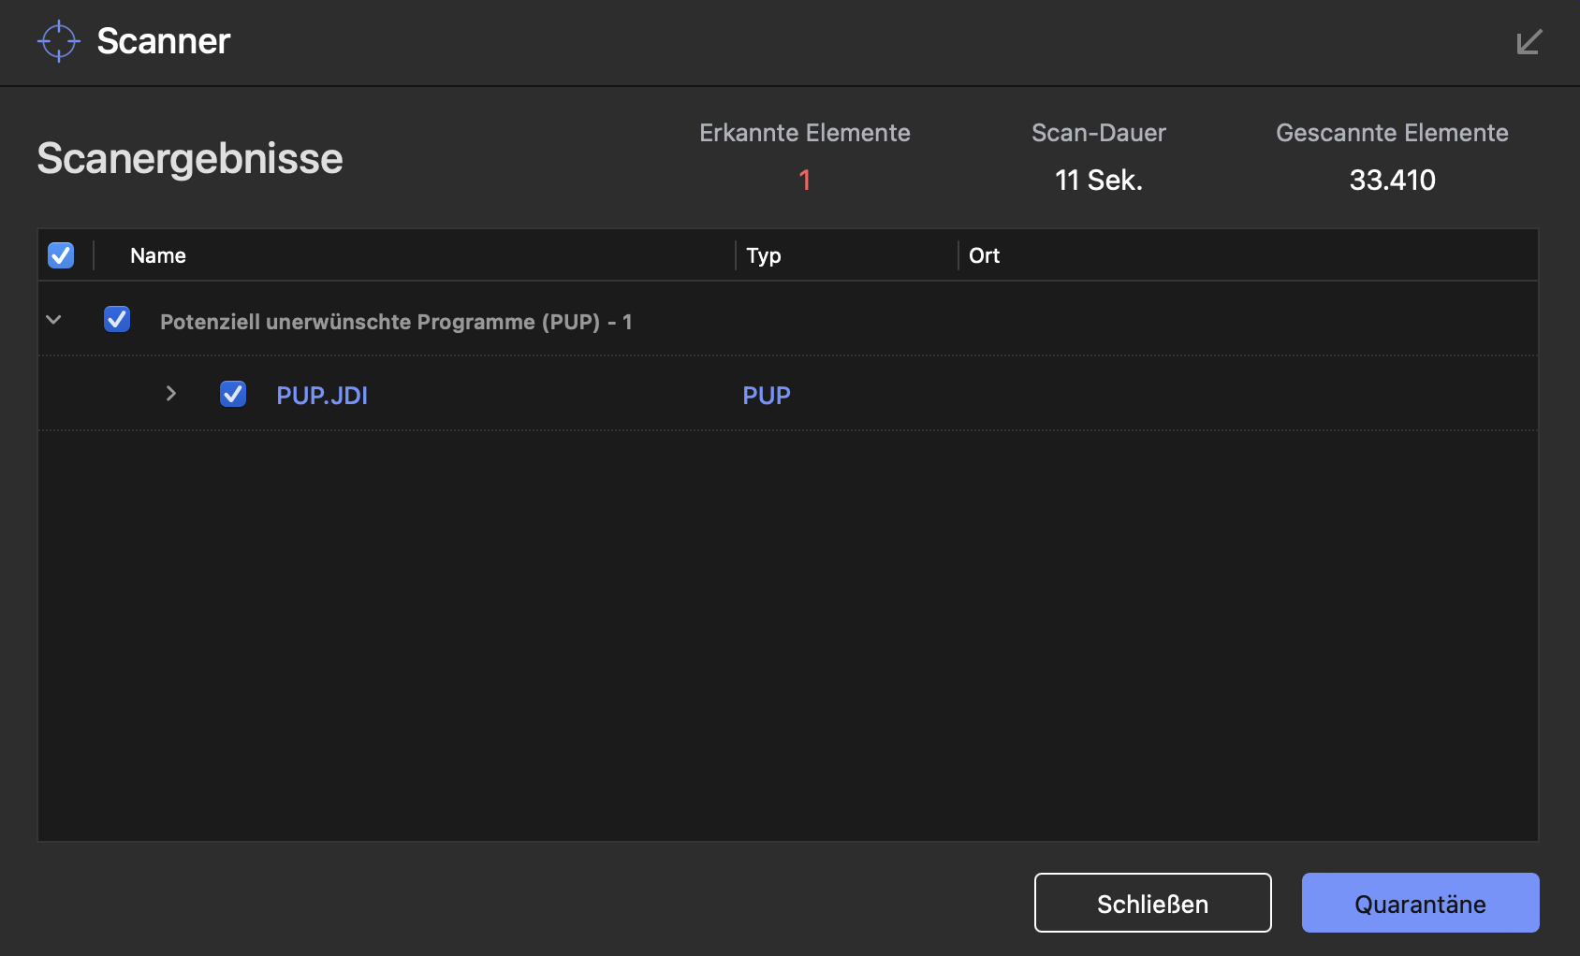
Task: Click the red detected elements count
Action: coord(805,180)
